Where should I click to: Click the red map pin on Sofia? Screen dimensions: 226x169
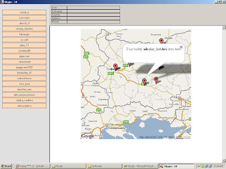pyautogui.click(x=116, y=66)
